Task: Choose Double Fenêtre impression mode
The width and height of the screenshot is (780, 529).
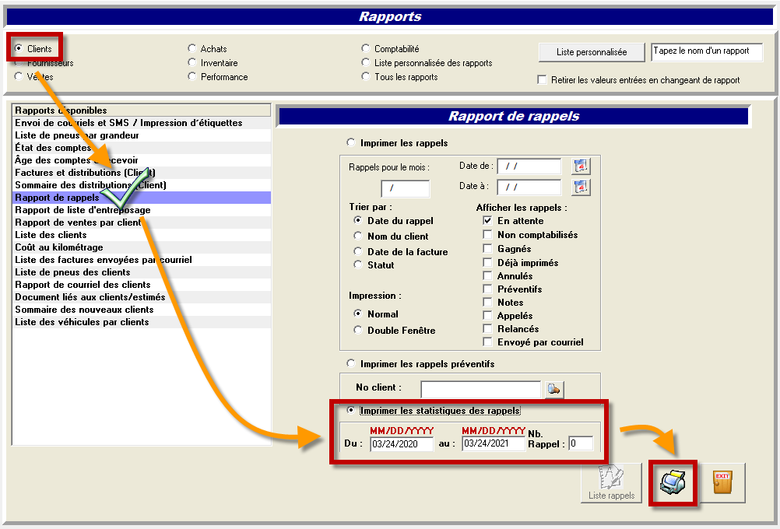Action: [x=357, y=330]
